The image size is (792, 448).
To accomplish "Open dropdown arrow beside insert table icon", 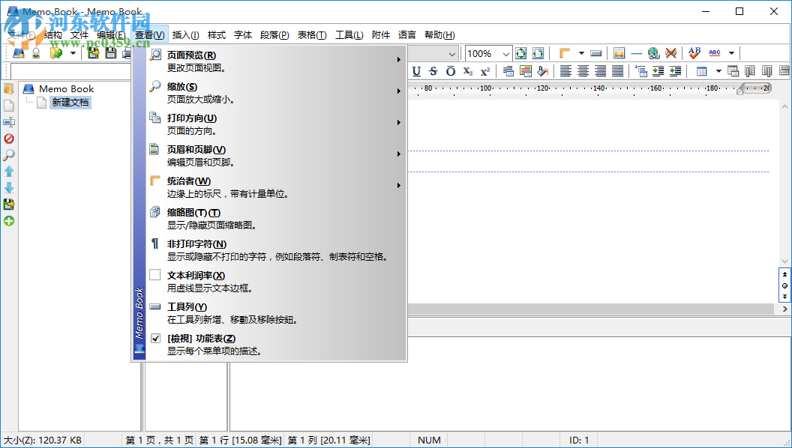I will coord(718,71).
